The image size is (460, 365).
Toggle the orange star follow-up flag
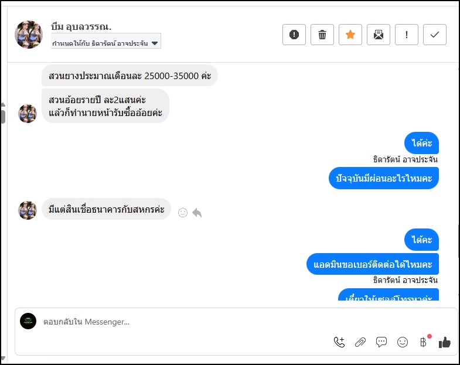click(x=350, y=35)
